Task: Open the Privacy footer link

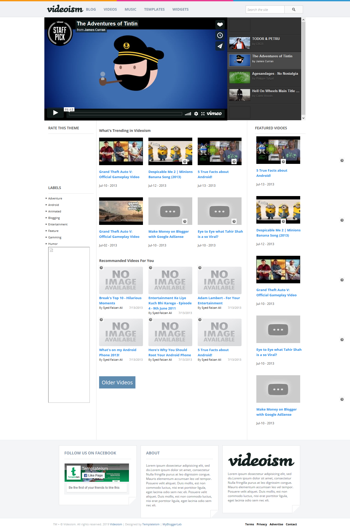Action: click(x=262, y=524)
